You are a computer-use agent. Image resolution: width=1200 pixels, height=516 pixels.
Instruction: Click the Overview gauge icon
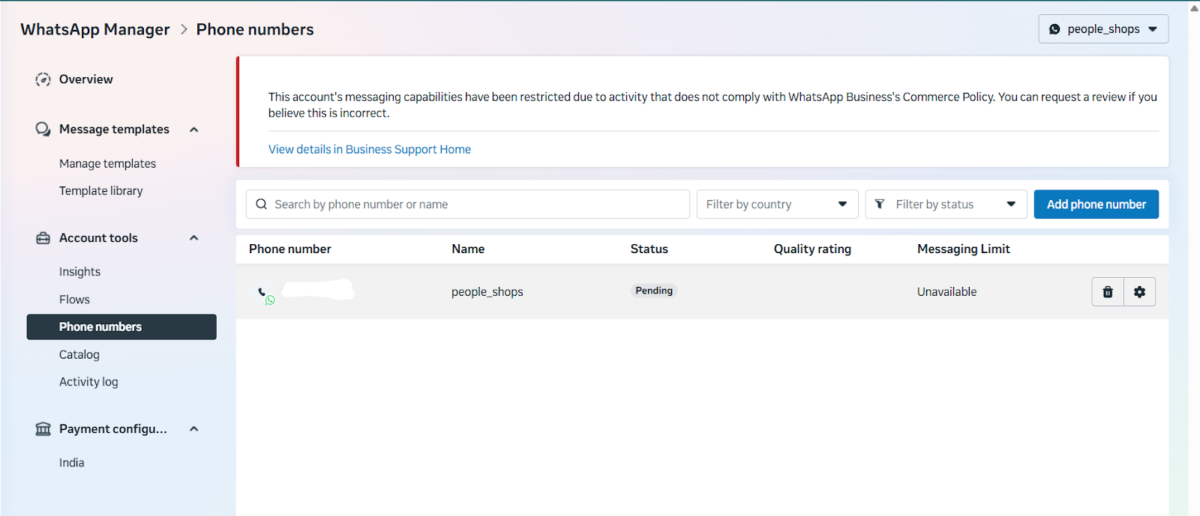click(x=43, y=79)
